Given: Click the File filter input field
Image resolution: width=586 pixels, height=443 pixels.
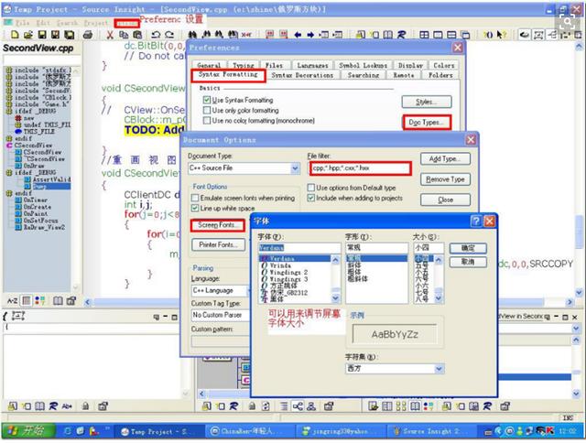Looking at the screenshot, I should pos(360,168).
